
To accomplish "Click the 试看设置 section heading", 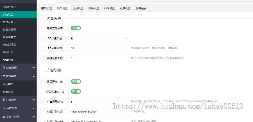I will tap(54, 19).
